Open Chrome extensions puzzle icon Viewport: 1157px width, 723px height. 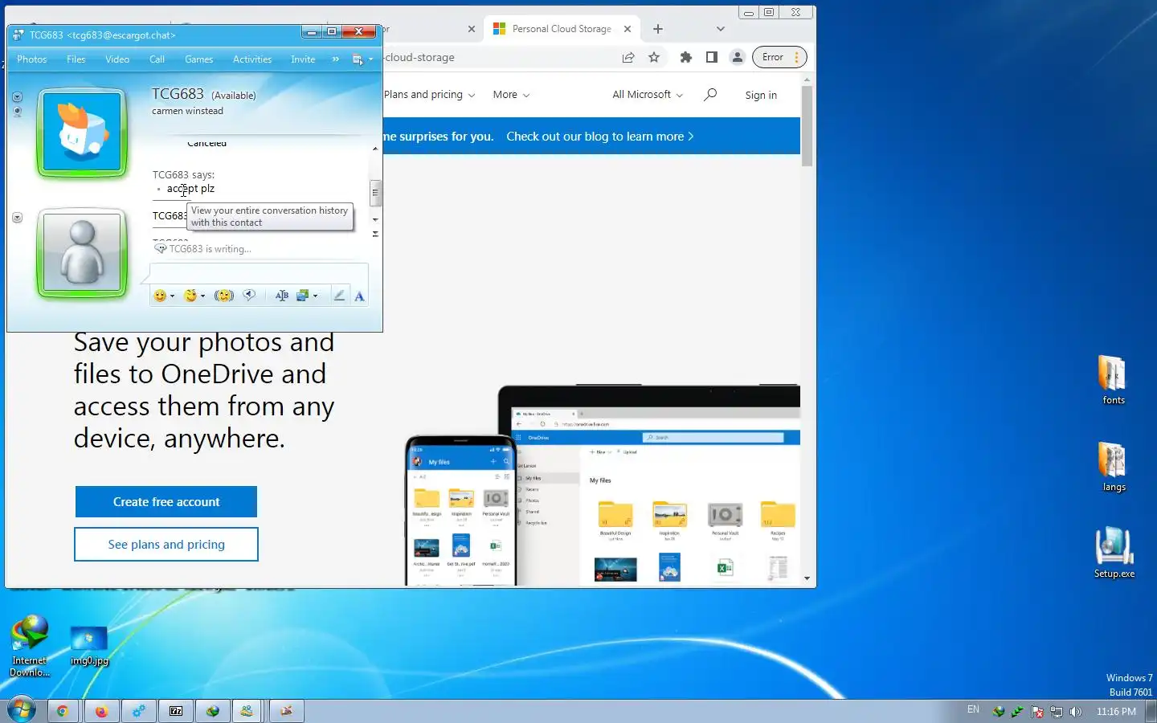click(685, 57)
